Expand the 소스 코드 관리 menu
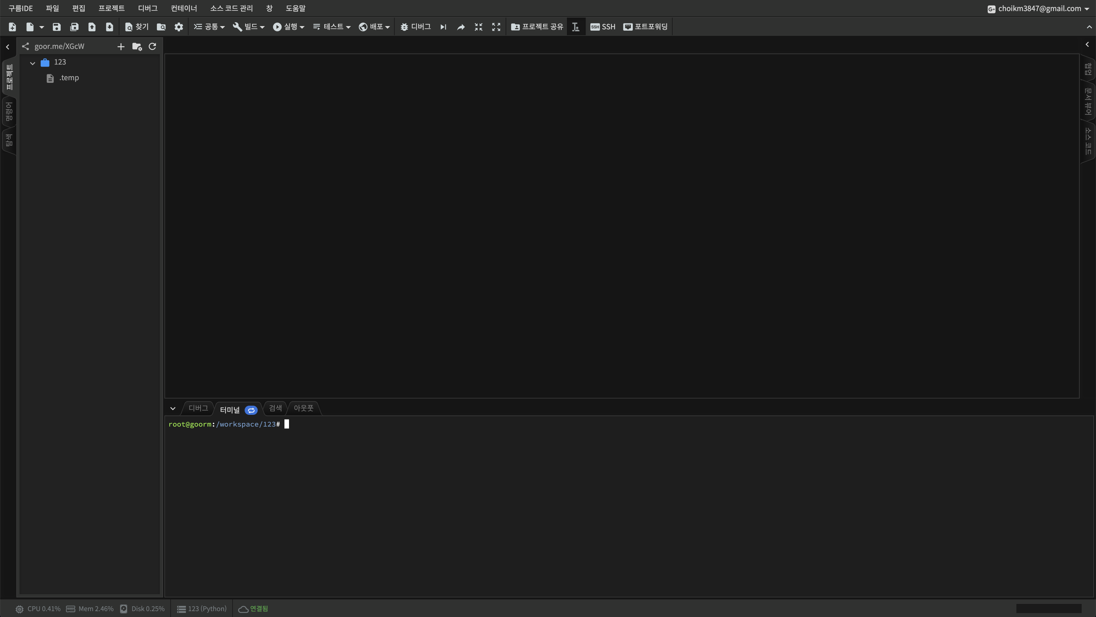 [231, 8]
